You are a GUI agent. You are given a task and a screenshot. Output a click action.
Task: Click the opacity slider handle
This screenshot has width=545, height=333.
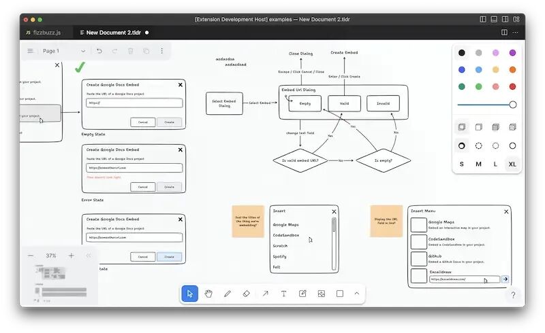pyautogui.click(x=513, y=105)
